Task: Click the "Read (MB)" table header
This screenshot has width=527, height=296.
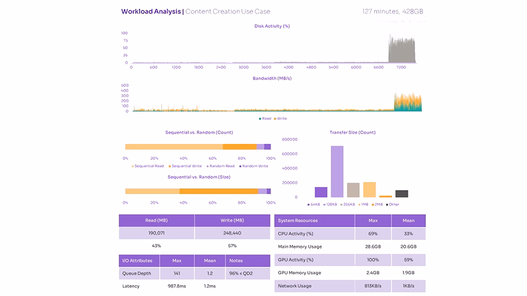Action: click(x=156, y=220)
